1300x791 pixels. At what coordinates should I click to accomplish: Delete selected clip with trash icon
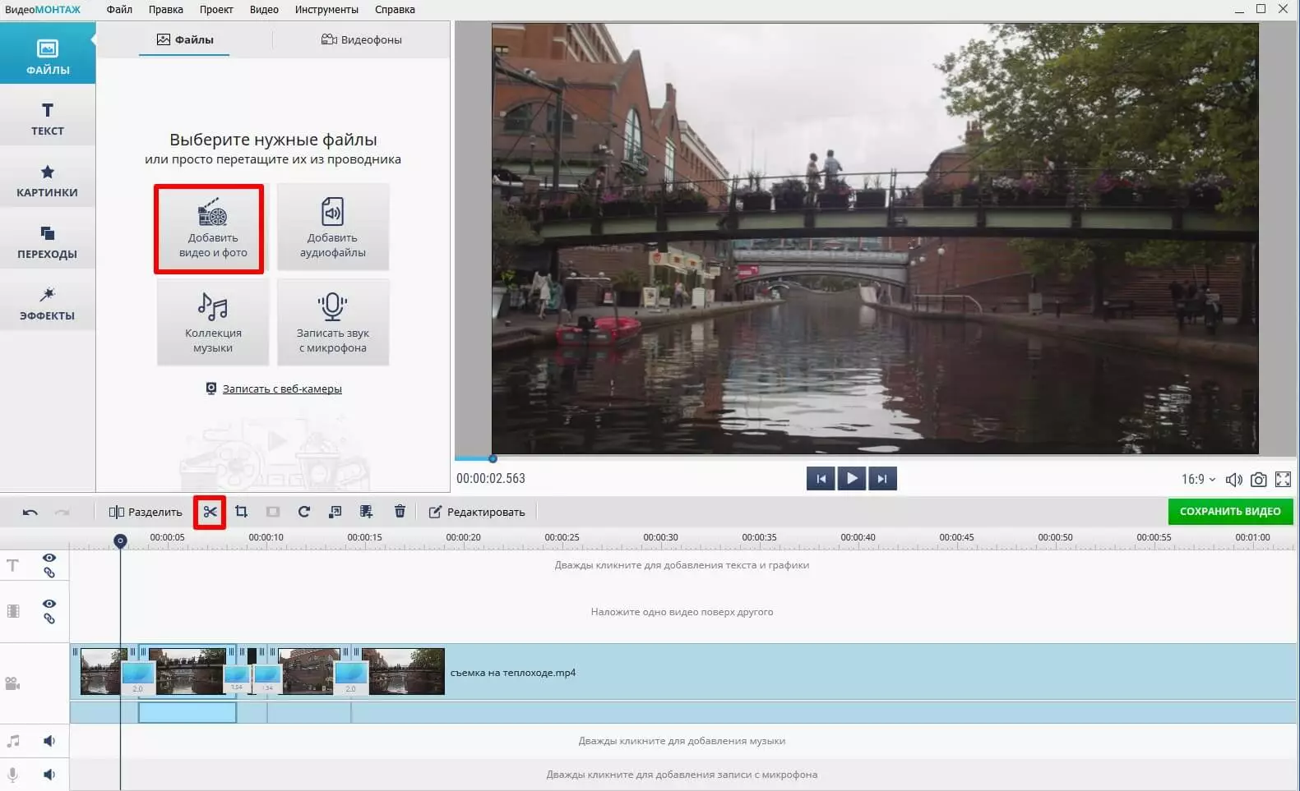coord(400,512)
